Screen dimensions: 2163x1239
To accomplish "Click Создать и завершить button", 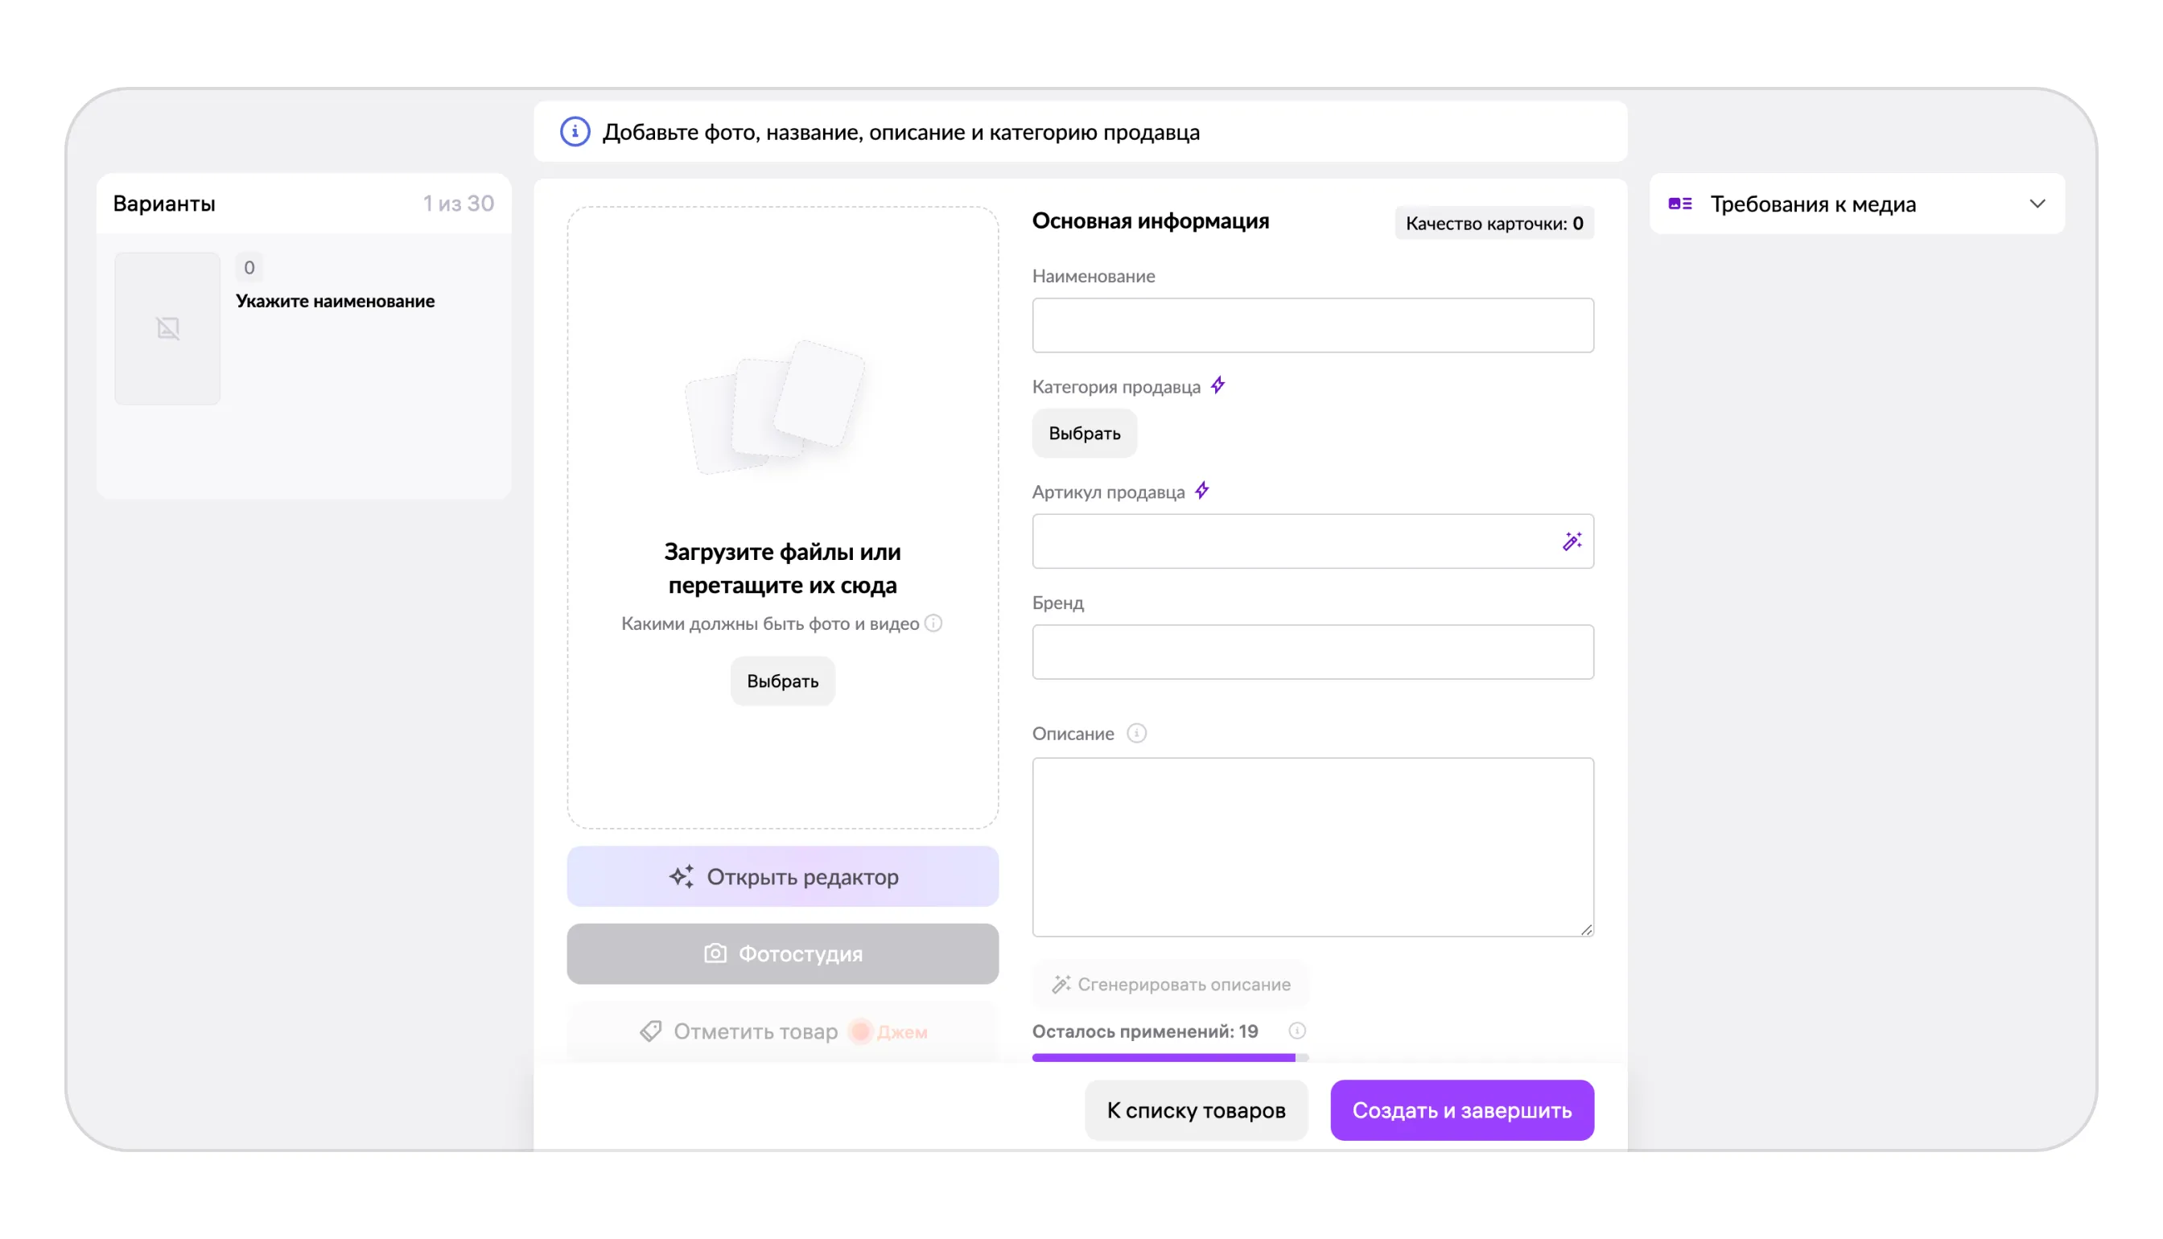I will [x=1461, y=1109].
